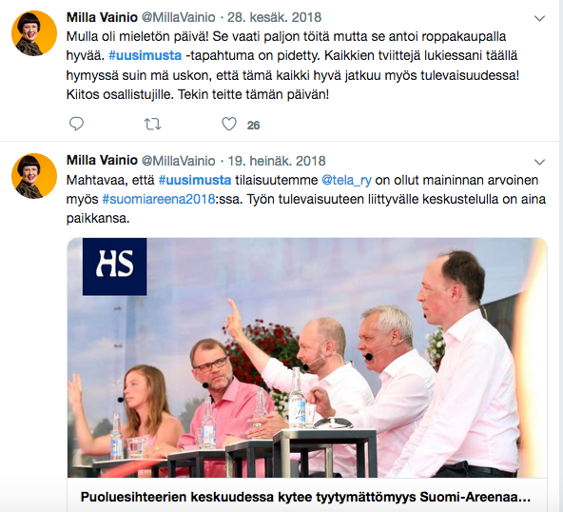Viewport: 563px width, 512px height.
Task: Open the Puoluesihteerien keskuudessa article headline
Action: (x=305, y=498)
